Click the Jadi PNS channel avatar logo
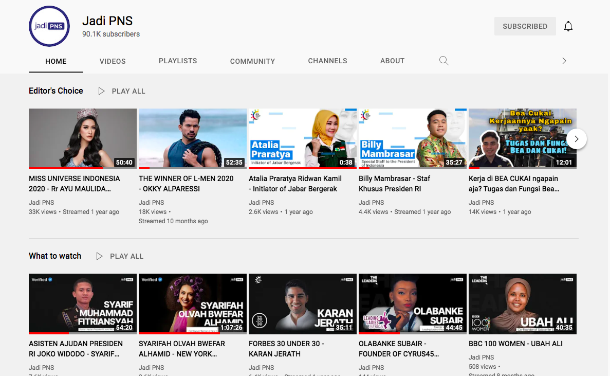This screenshot has height=376, width=610. coord(49,26)
